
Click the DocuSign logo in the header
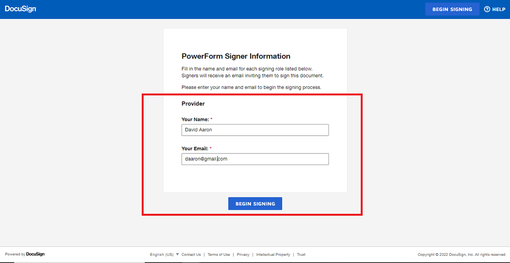tap(21, 9)
